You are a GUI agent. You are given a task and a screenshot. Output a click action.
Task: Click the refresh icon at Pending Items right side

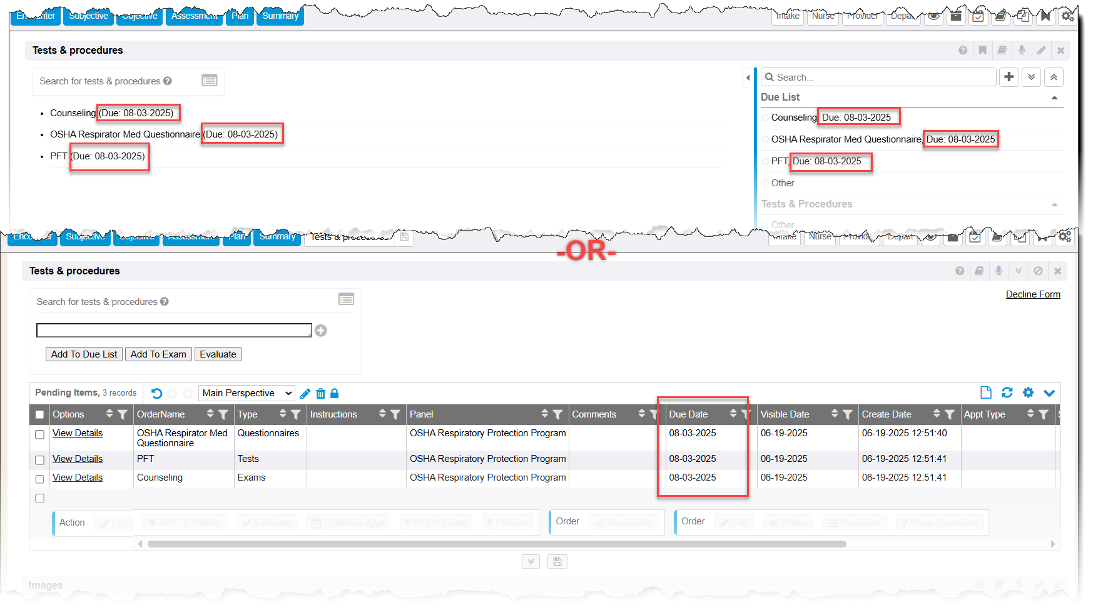click(x=1007, y=392)
